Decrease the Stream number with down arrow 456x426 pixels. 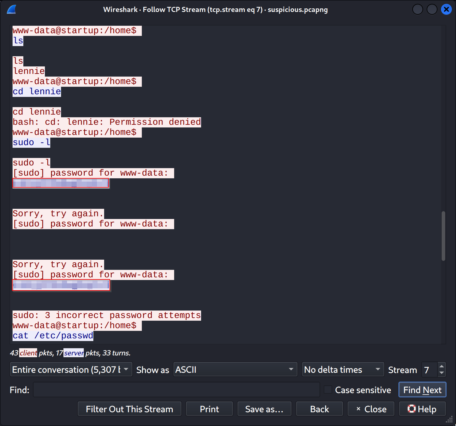pyautogui.click(x=441, y=373)
